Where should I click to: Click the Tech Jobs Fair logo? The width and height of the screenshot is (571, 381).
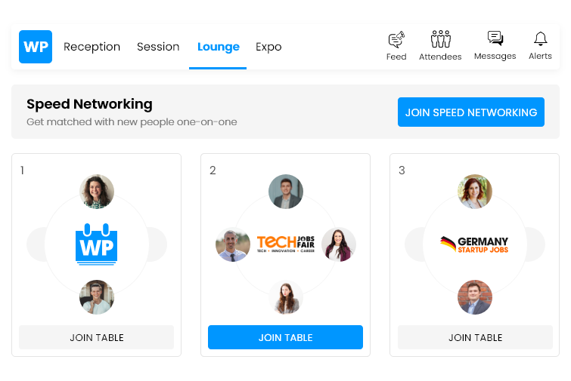(286, 244)
